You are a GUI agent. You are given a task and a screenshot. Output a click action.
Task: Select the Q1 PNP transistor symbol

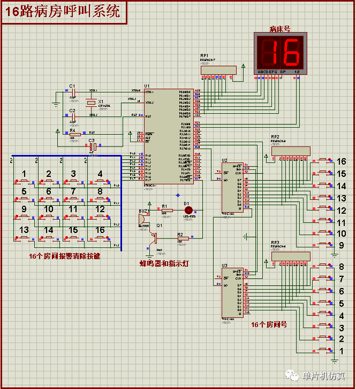(x=154, y=237)
